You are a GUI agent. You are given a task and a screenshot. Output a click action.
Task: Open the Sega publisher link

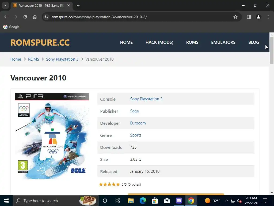134,111
